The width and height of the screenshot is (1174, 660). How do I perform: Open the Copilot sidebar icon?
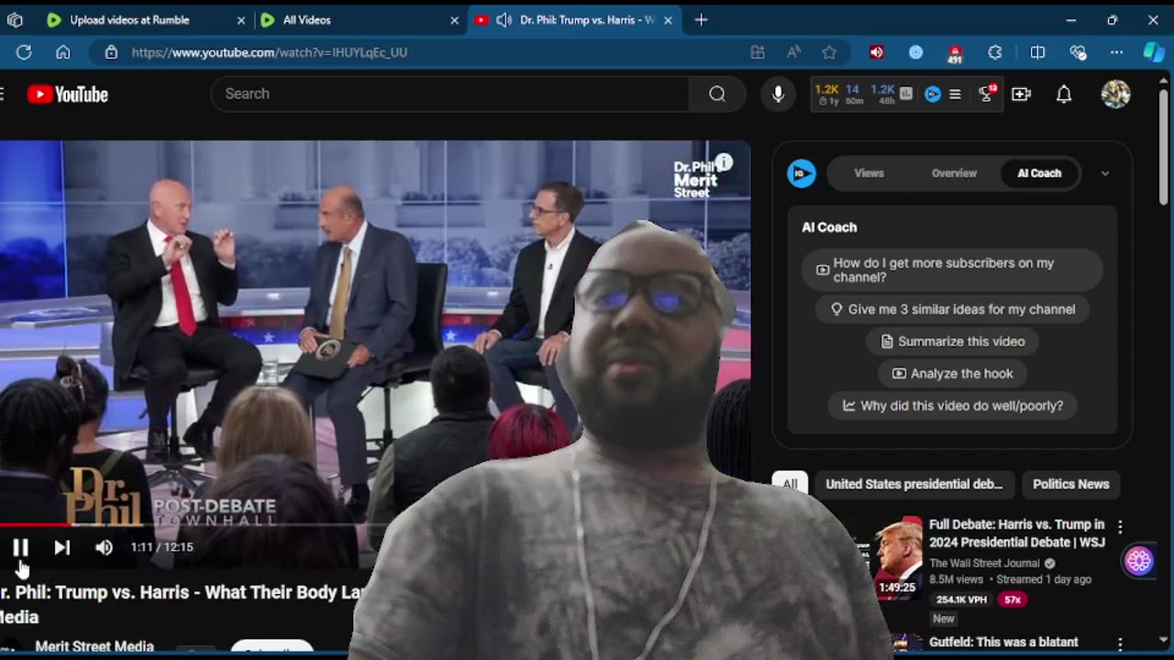(1154, 52)
